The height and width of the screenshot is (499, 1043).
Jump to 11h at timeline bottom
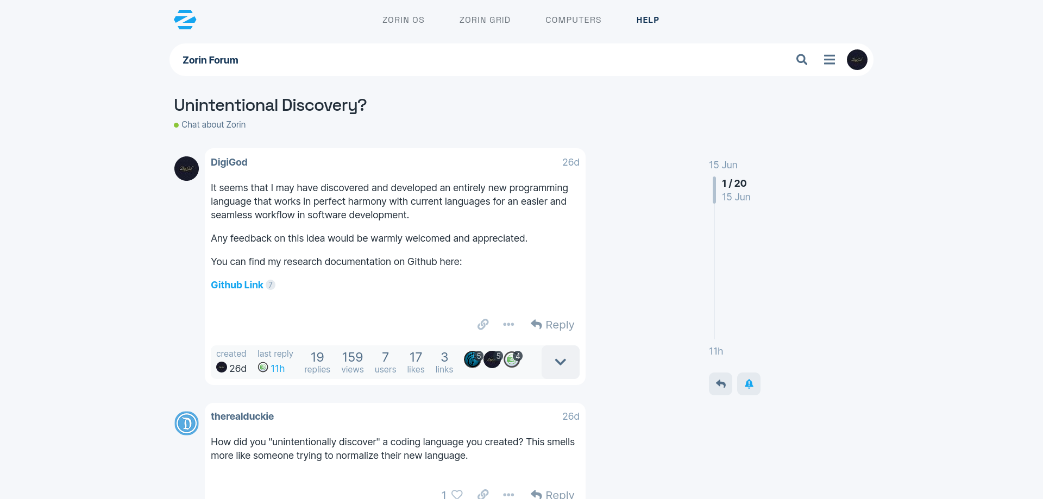click(716, 351)
